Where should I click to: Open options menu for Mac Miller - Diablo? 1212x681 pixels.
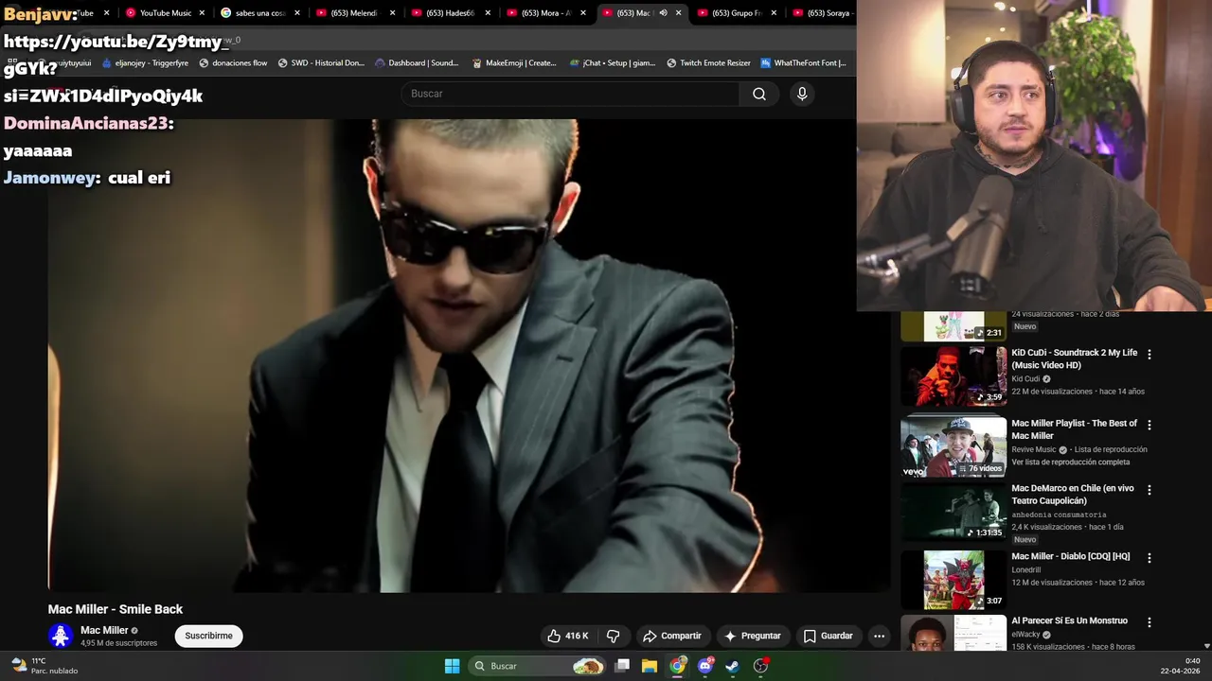[1150, 558]
